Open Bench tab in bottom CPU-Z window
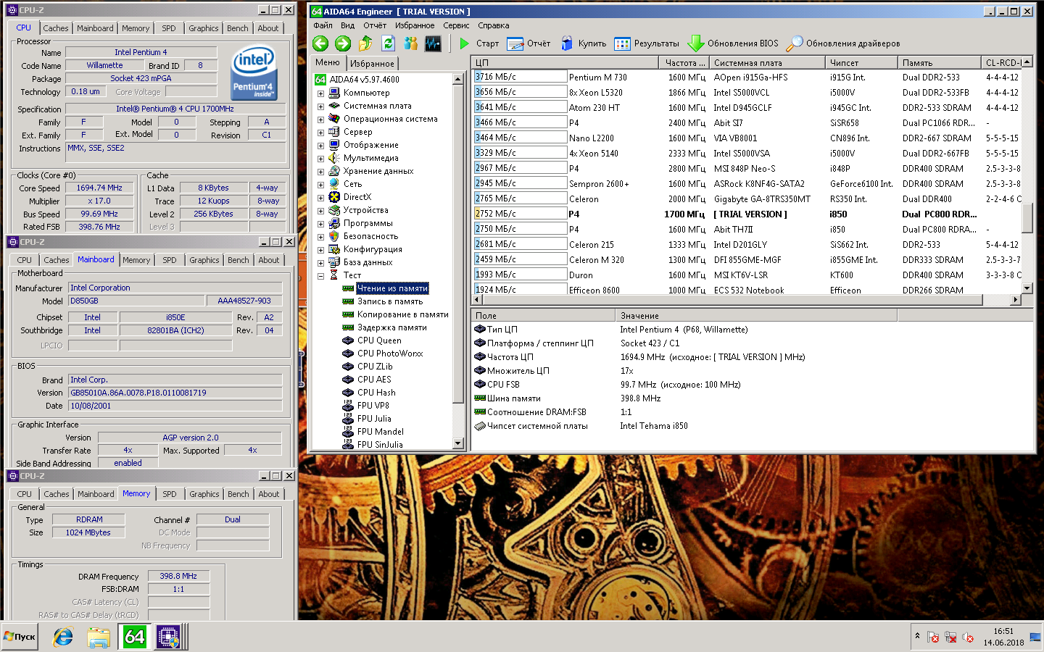Image resolution: width=1044 pixels, height=652 pixels. pos(239,494)
